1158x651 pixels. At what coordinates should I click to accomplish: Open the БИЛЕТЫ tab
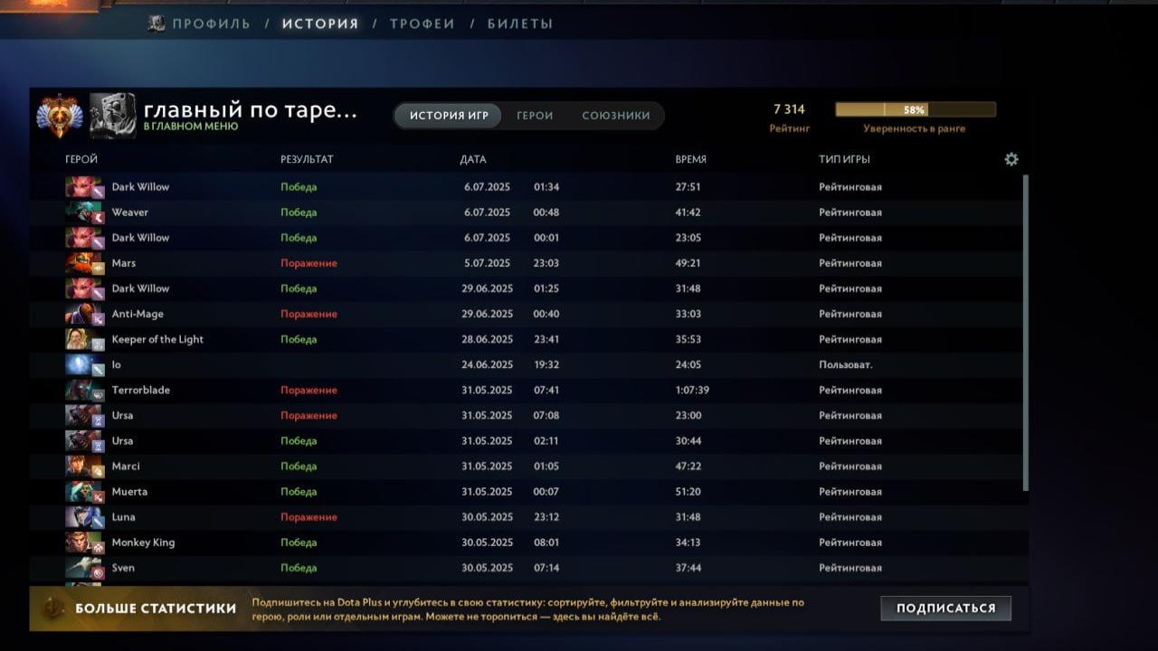click(x=520, y=24)
